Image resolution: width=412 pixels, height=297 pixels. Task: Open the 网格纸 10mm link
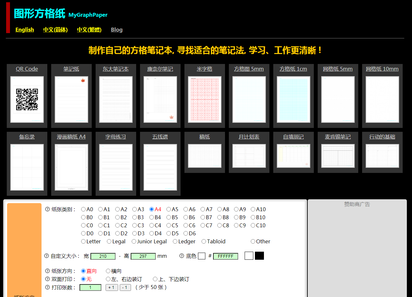tap(382, 69)
